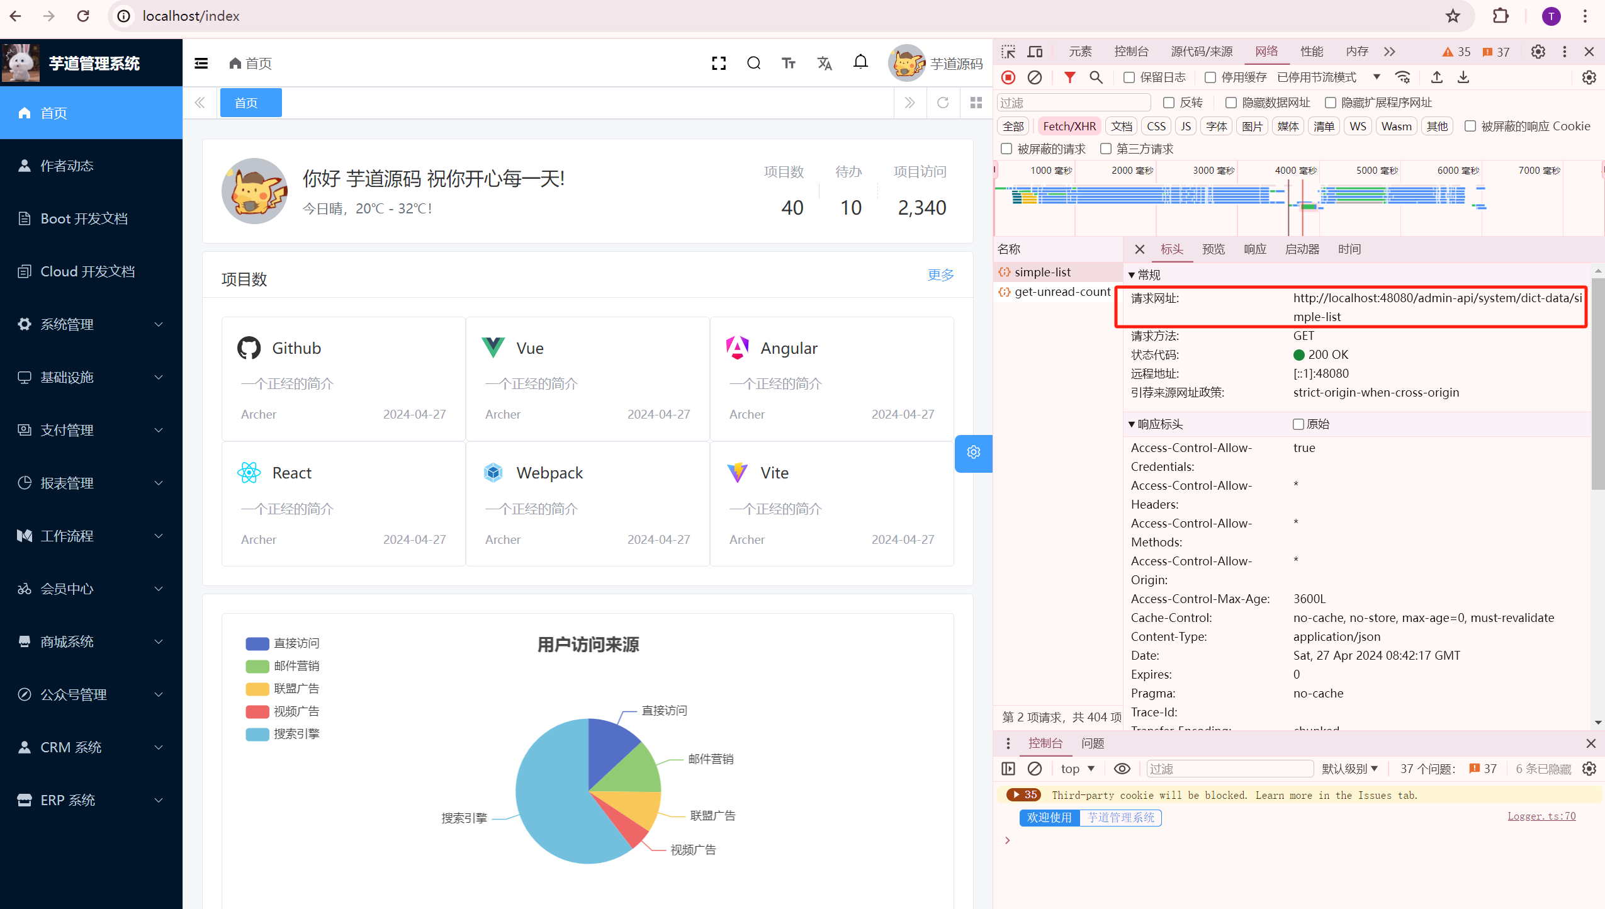Image resolution: width=1605 pixels, height=909 pixels.
Task: Expand the 商城系统 sidebar menu
Action: click(x=91, y=641)
